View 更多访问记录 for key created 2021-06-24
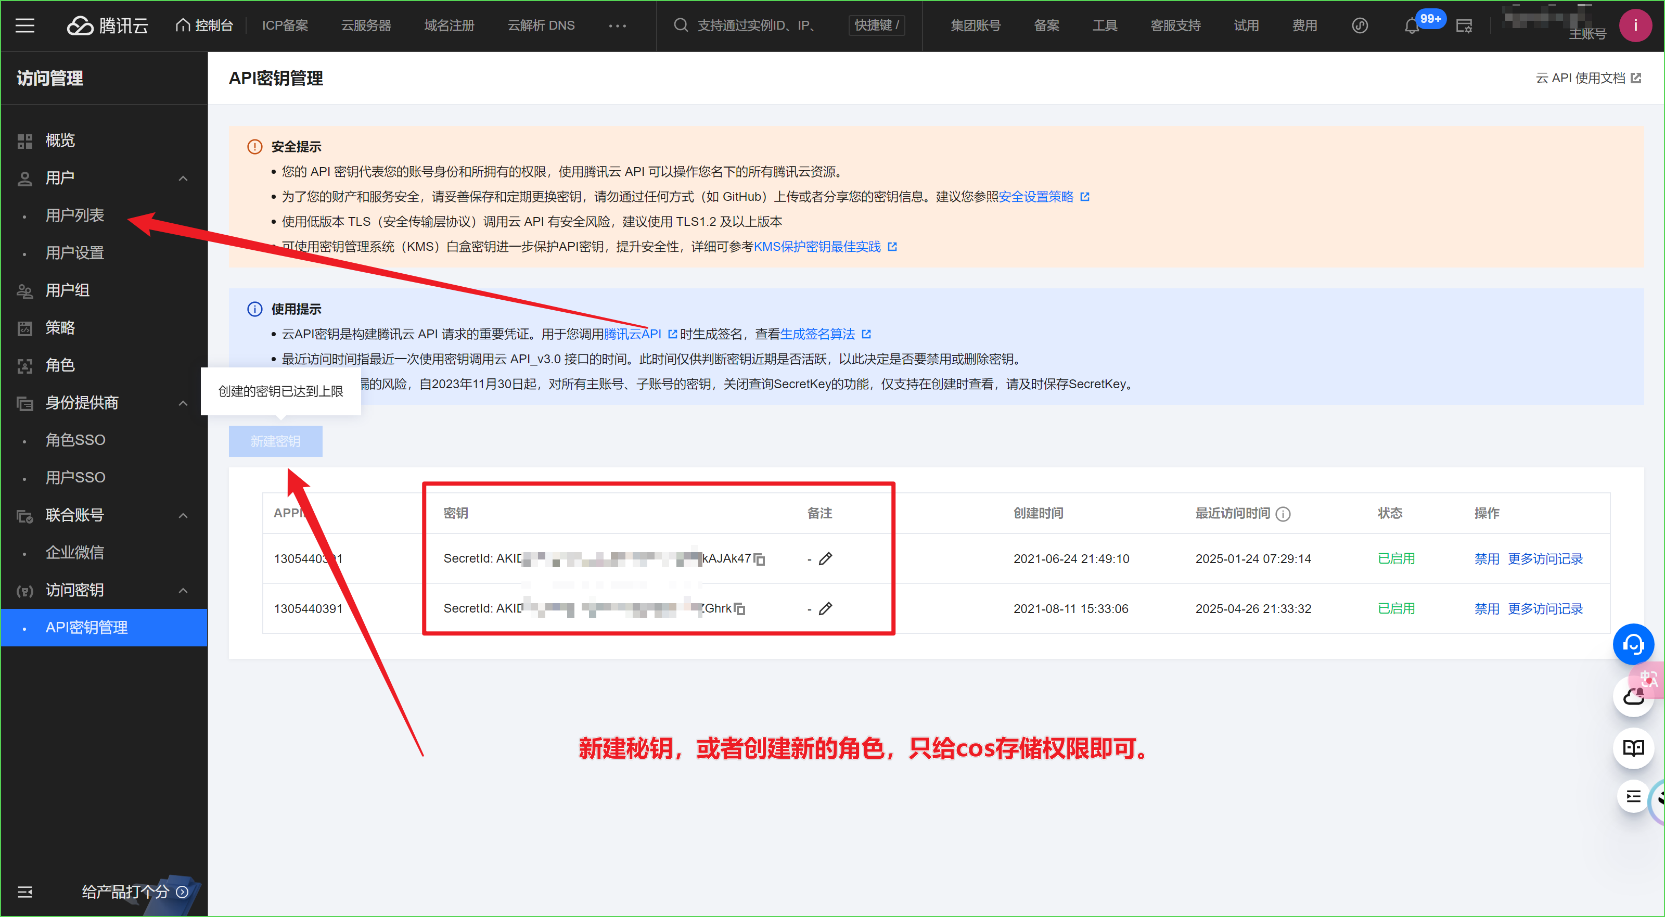Viewport: 1665px width, 917px height. 1545,559
